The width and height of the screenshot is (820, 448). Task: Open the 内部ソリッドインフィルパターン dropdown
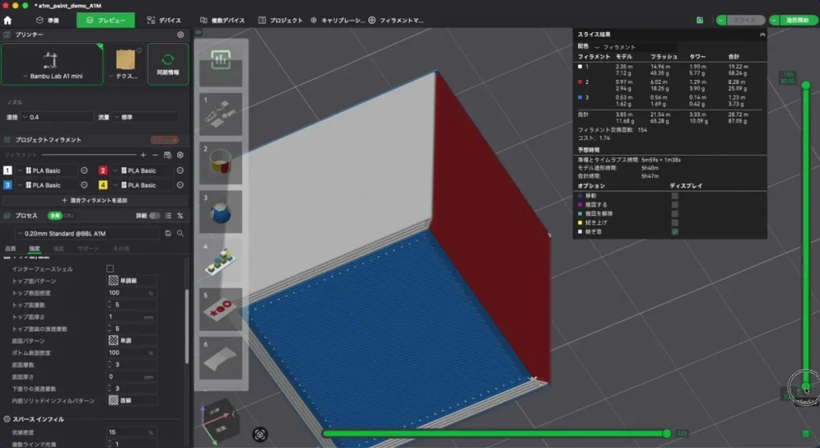(132, 401)
